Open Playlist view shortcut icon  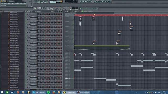pos(81,2)
